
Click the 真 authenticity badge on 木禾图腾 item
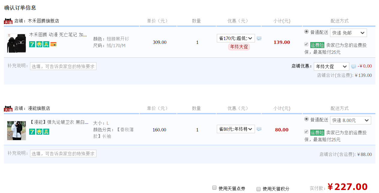coord(46,44)
